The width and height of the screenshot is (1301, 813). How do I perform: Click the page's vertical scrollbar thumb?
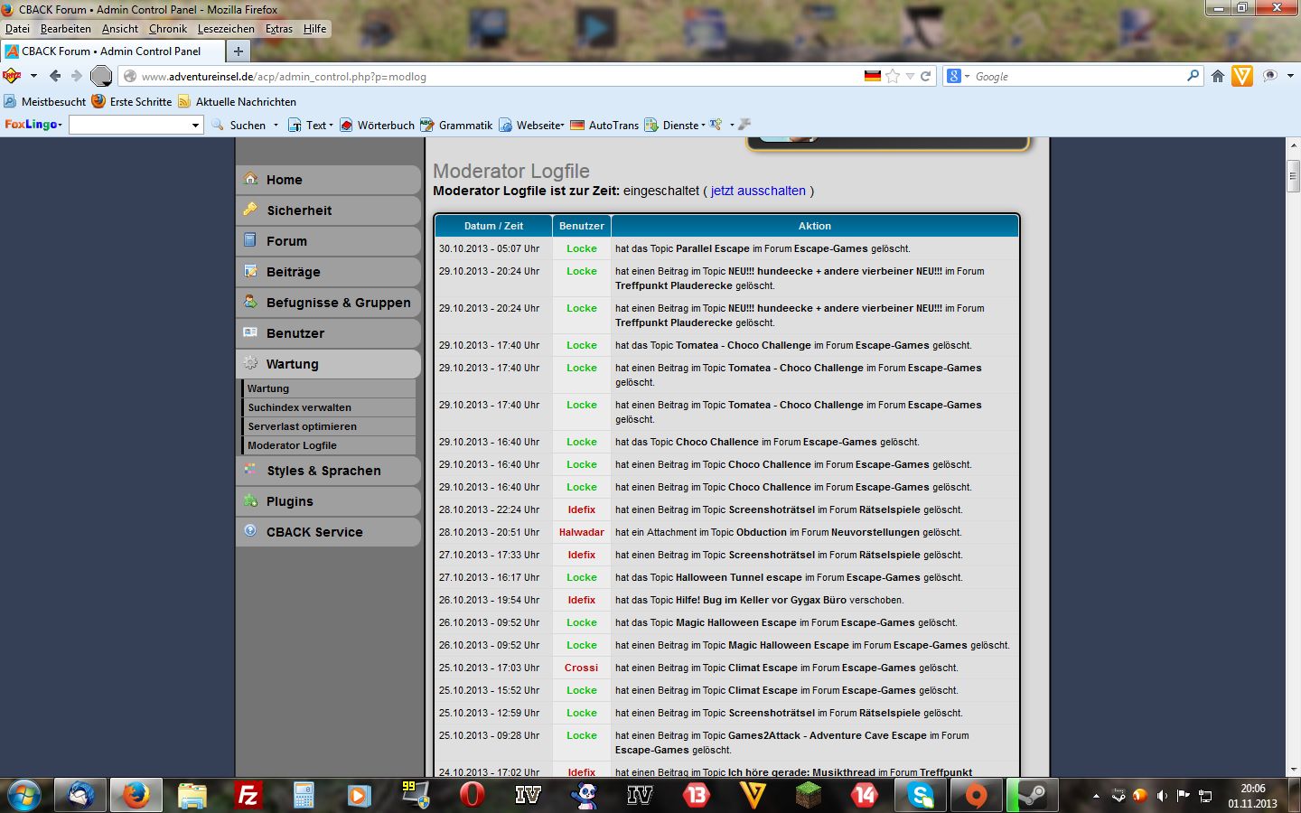pyautogui.click(x=1293, y=175)
